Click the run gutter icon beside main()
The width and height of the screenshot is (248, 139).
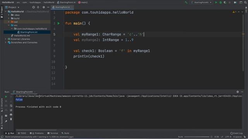59,23
